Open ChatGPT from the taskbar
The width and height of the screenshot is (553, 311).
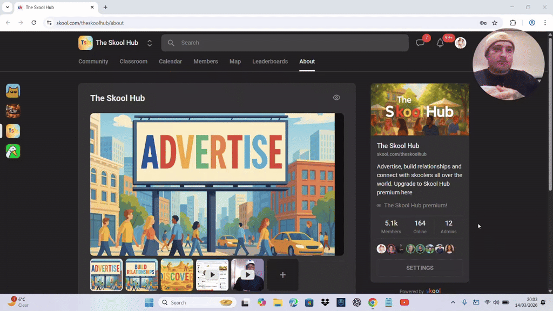click(x=356, y=302)
